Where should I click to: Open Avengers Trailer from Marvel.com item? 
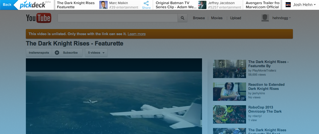[x=263, y=5]
